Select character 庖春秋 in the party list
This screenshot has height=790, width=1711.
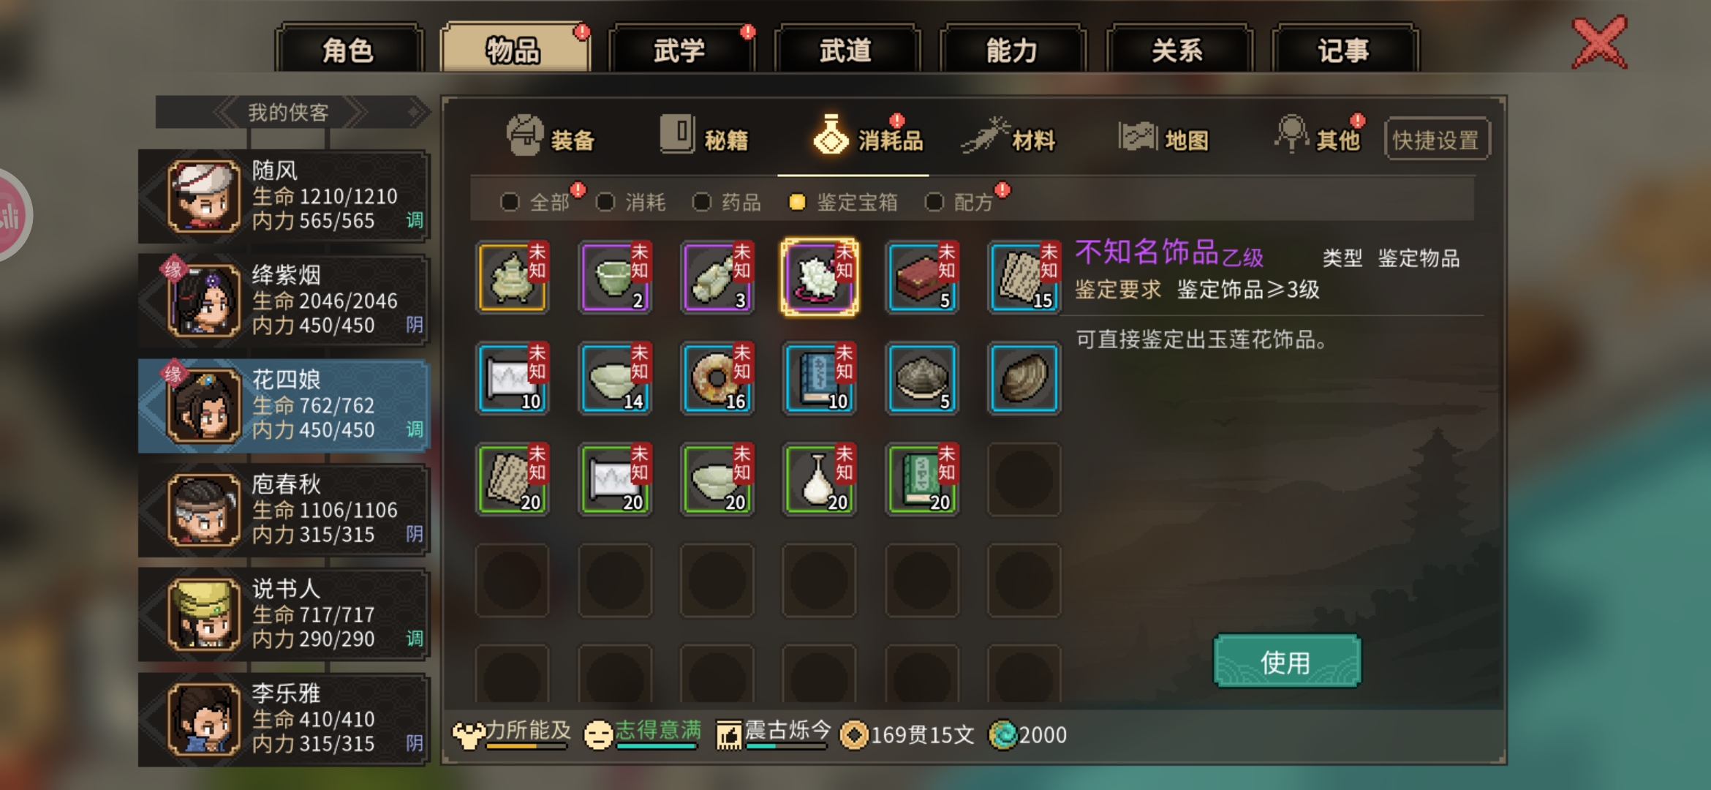click(284, 510)
